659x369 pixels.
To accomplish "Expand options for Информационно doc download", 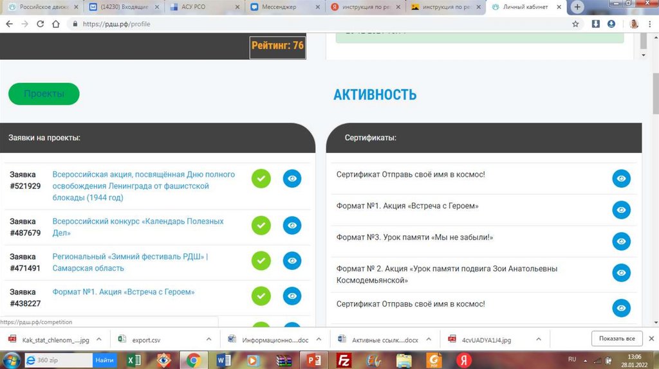I will pyautogui.click(x=319, y=339).
